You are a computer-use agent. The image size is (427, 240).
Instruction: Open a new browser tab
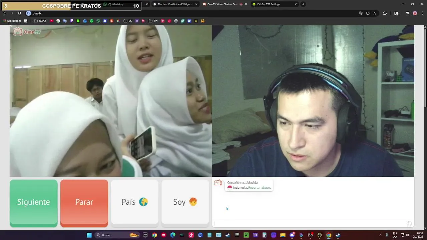[303, 4]
